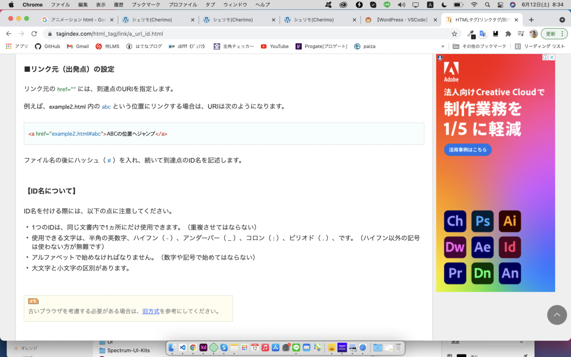Open the Google Translate extension
571x357 pixels.
pyautogui.click(x=483, y=34)
